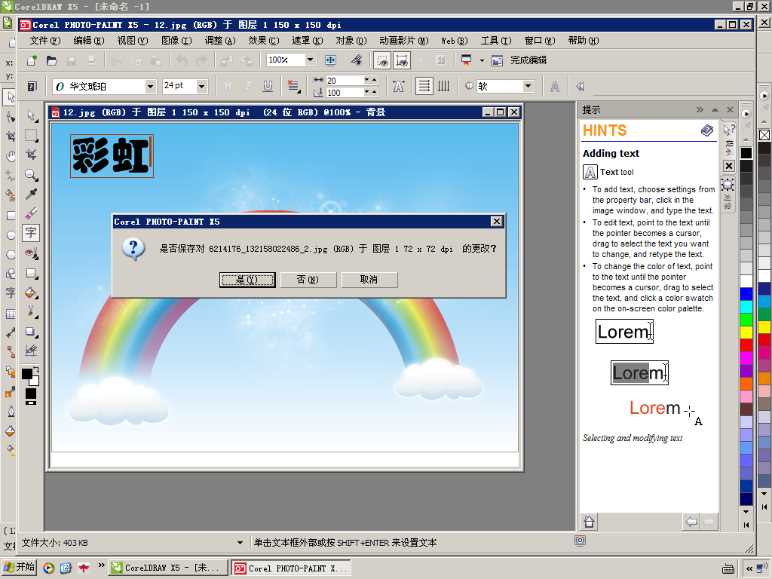Open the zoom level 100% dropdown
This screenshot has height=579, width=772.
click(x=310, y=60)
